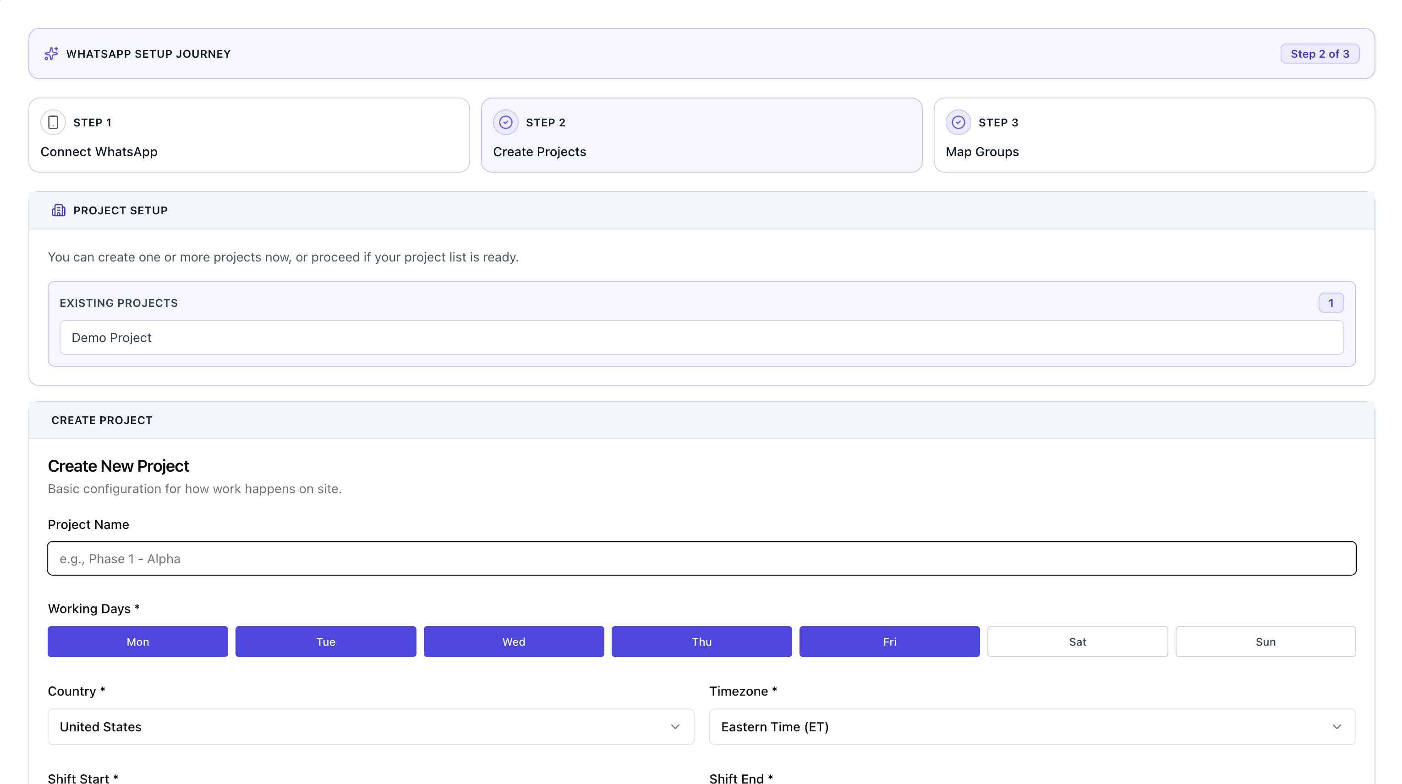Click the check circle icon in Step 3
The width and height of the screenshot is (1402, 784).
[x=958, y=122]
